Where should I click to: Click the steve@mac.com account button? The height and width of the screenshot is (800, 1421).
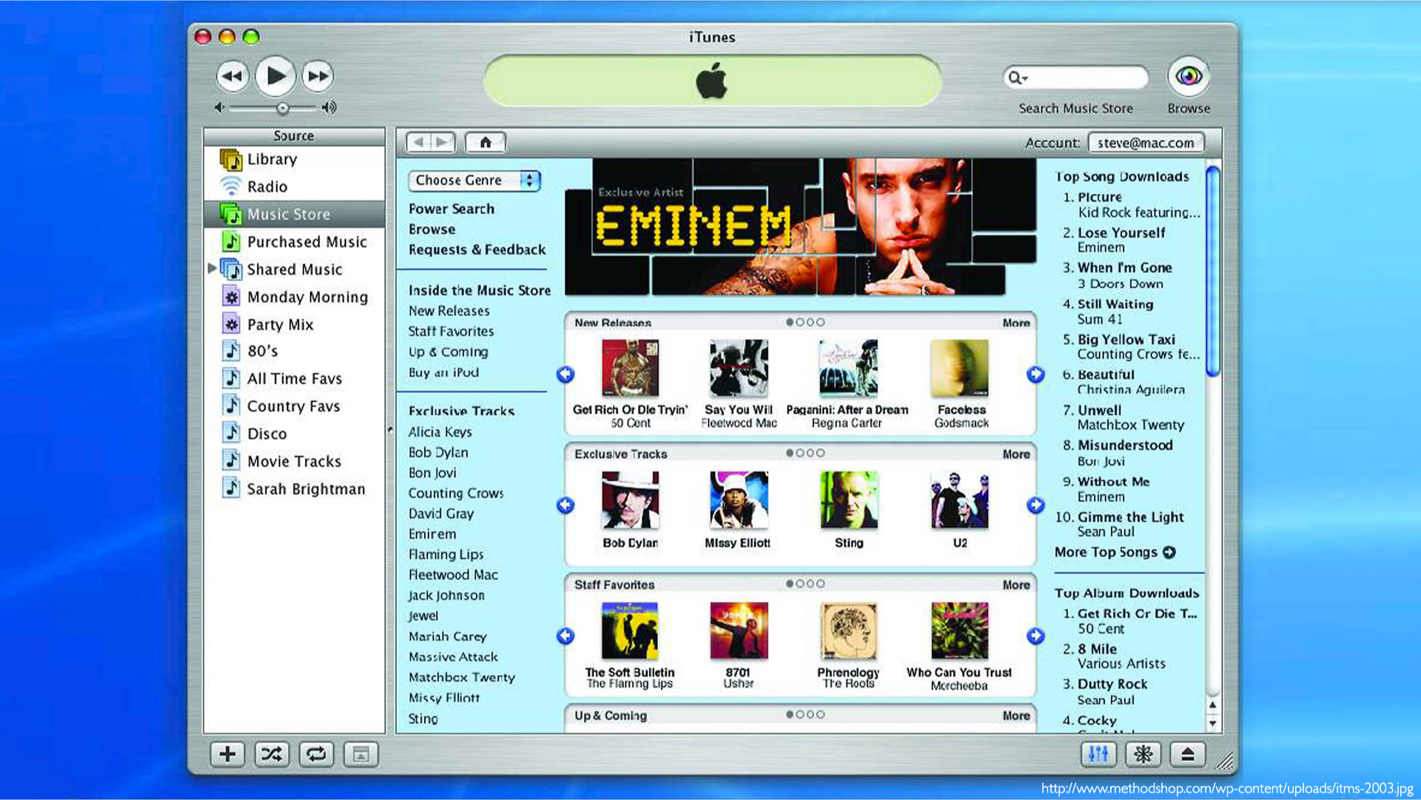(x=1146, y=142)
